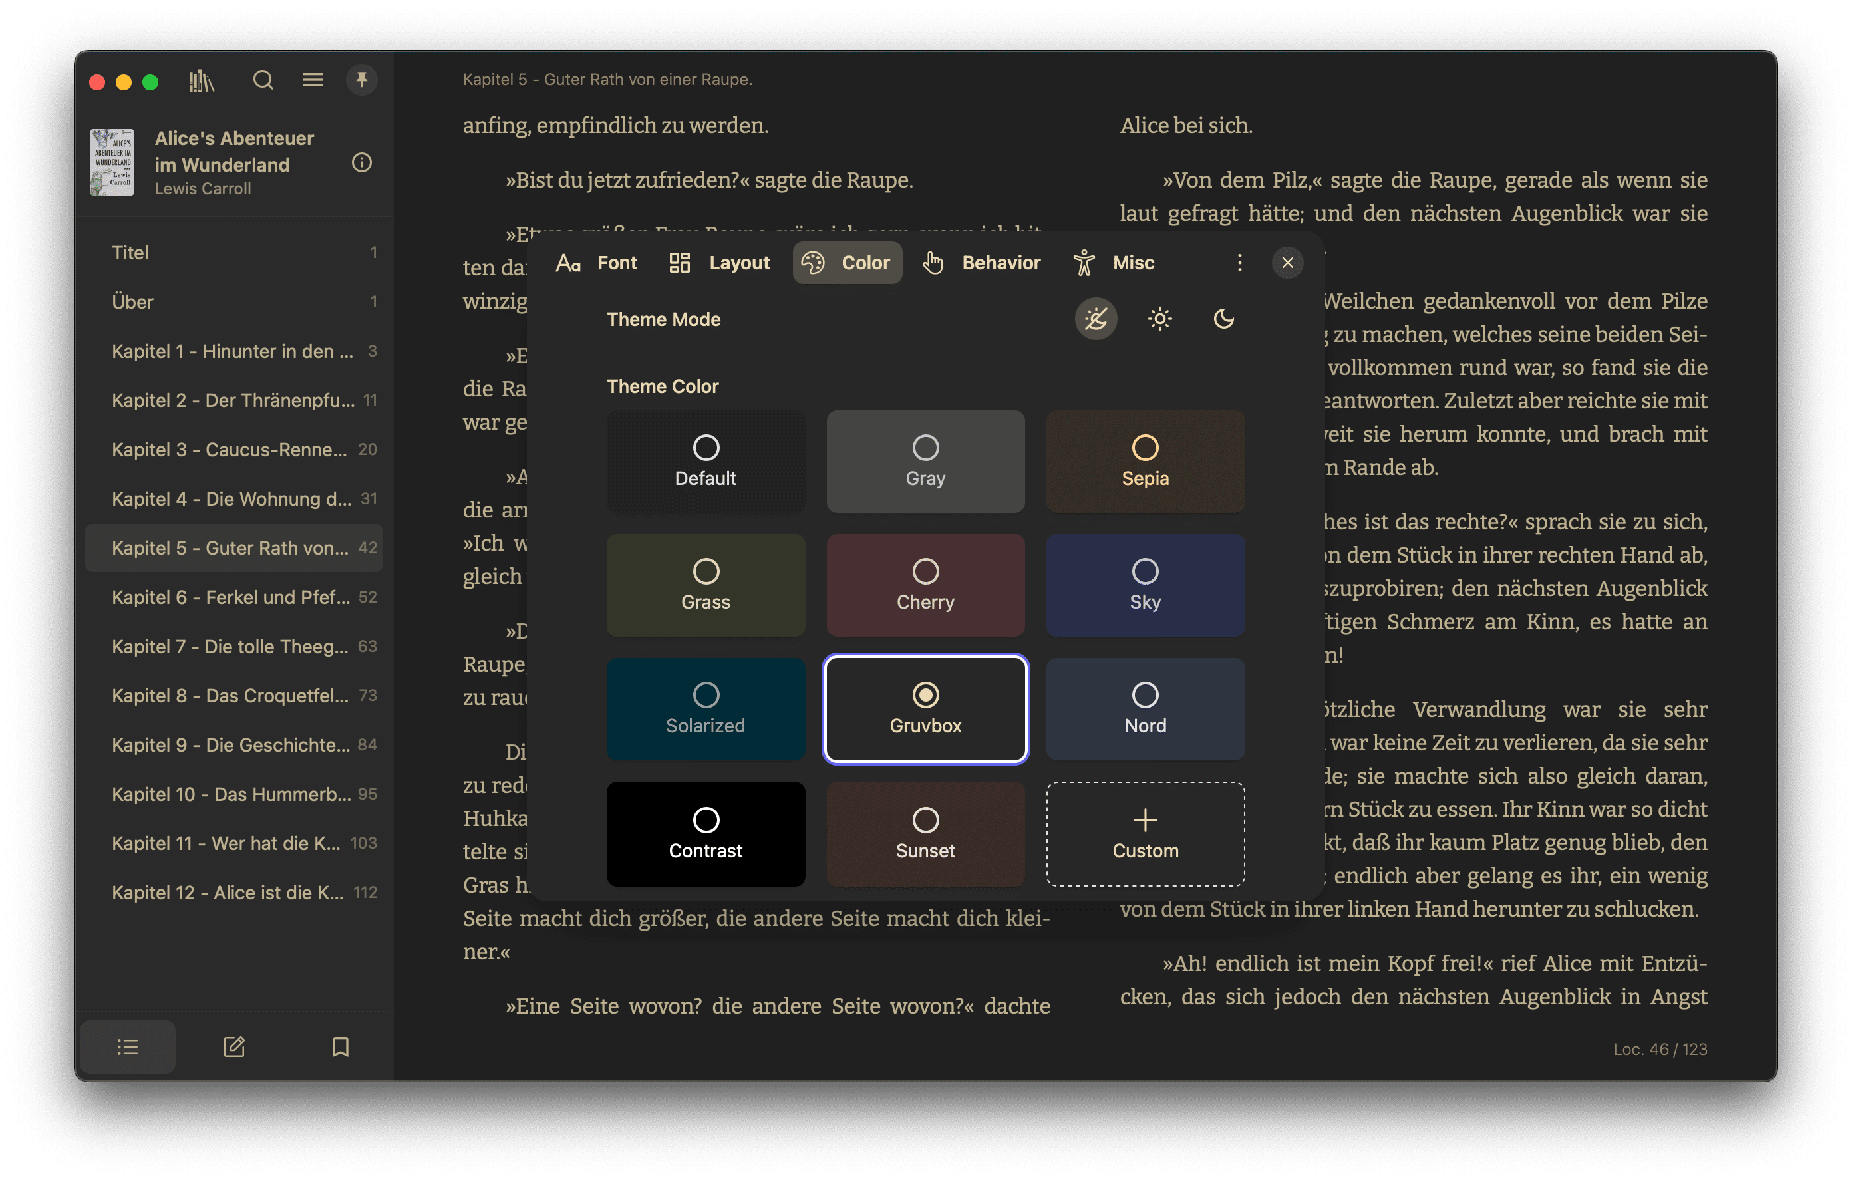
Task: Switch to the Font settings tab
Action: point(597,263)
